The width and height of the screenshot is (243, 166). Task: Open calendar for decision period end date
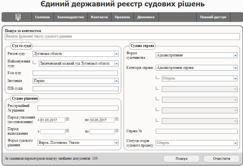coord(117,119)
